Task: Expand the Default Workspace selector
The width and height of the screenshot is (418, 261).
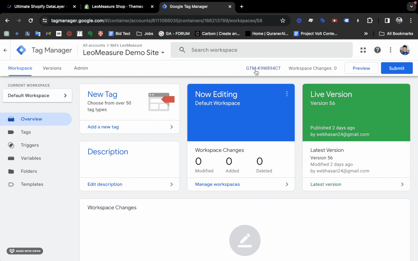Action: (x=37, y=95)
